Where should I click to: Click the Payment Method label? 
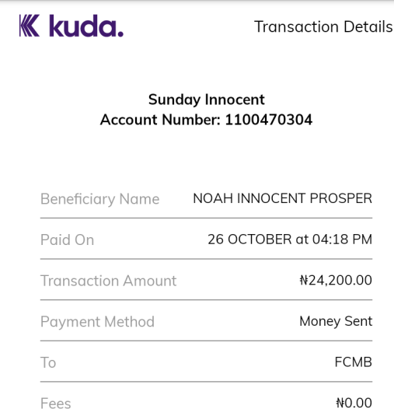click(x=97, y=322)
